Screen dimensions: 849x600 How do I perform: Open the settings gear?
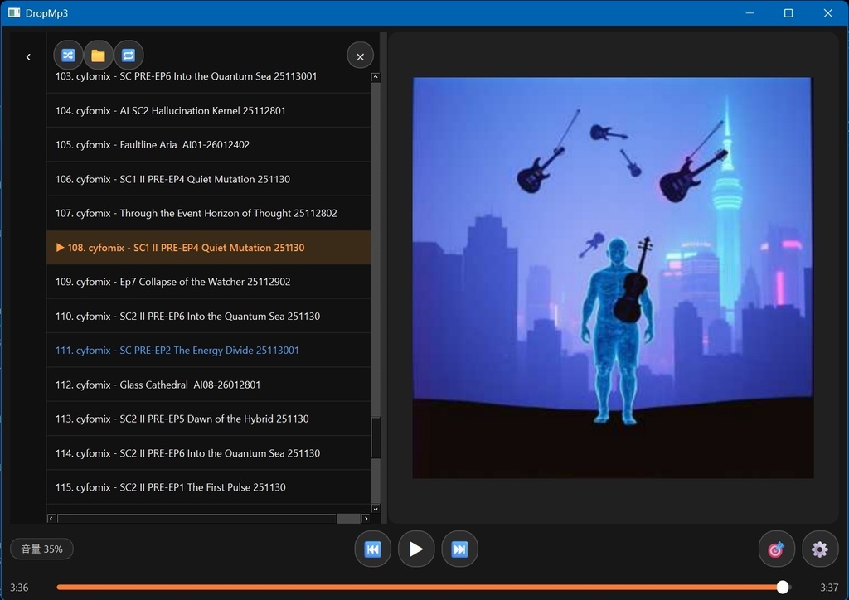pyautogui.click(x=820, y=549)
